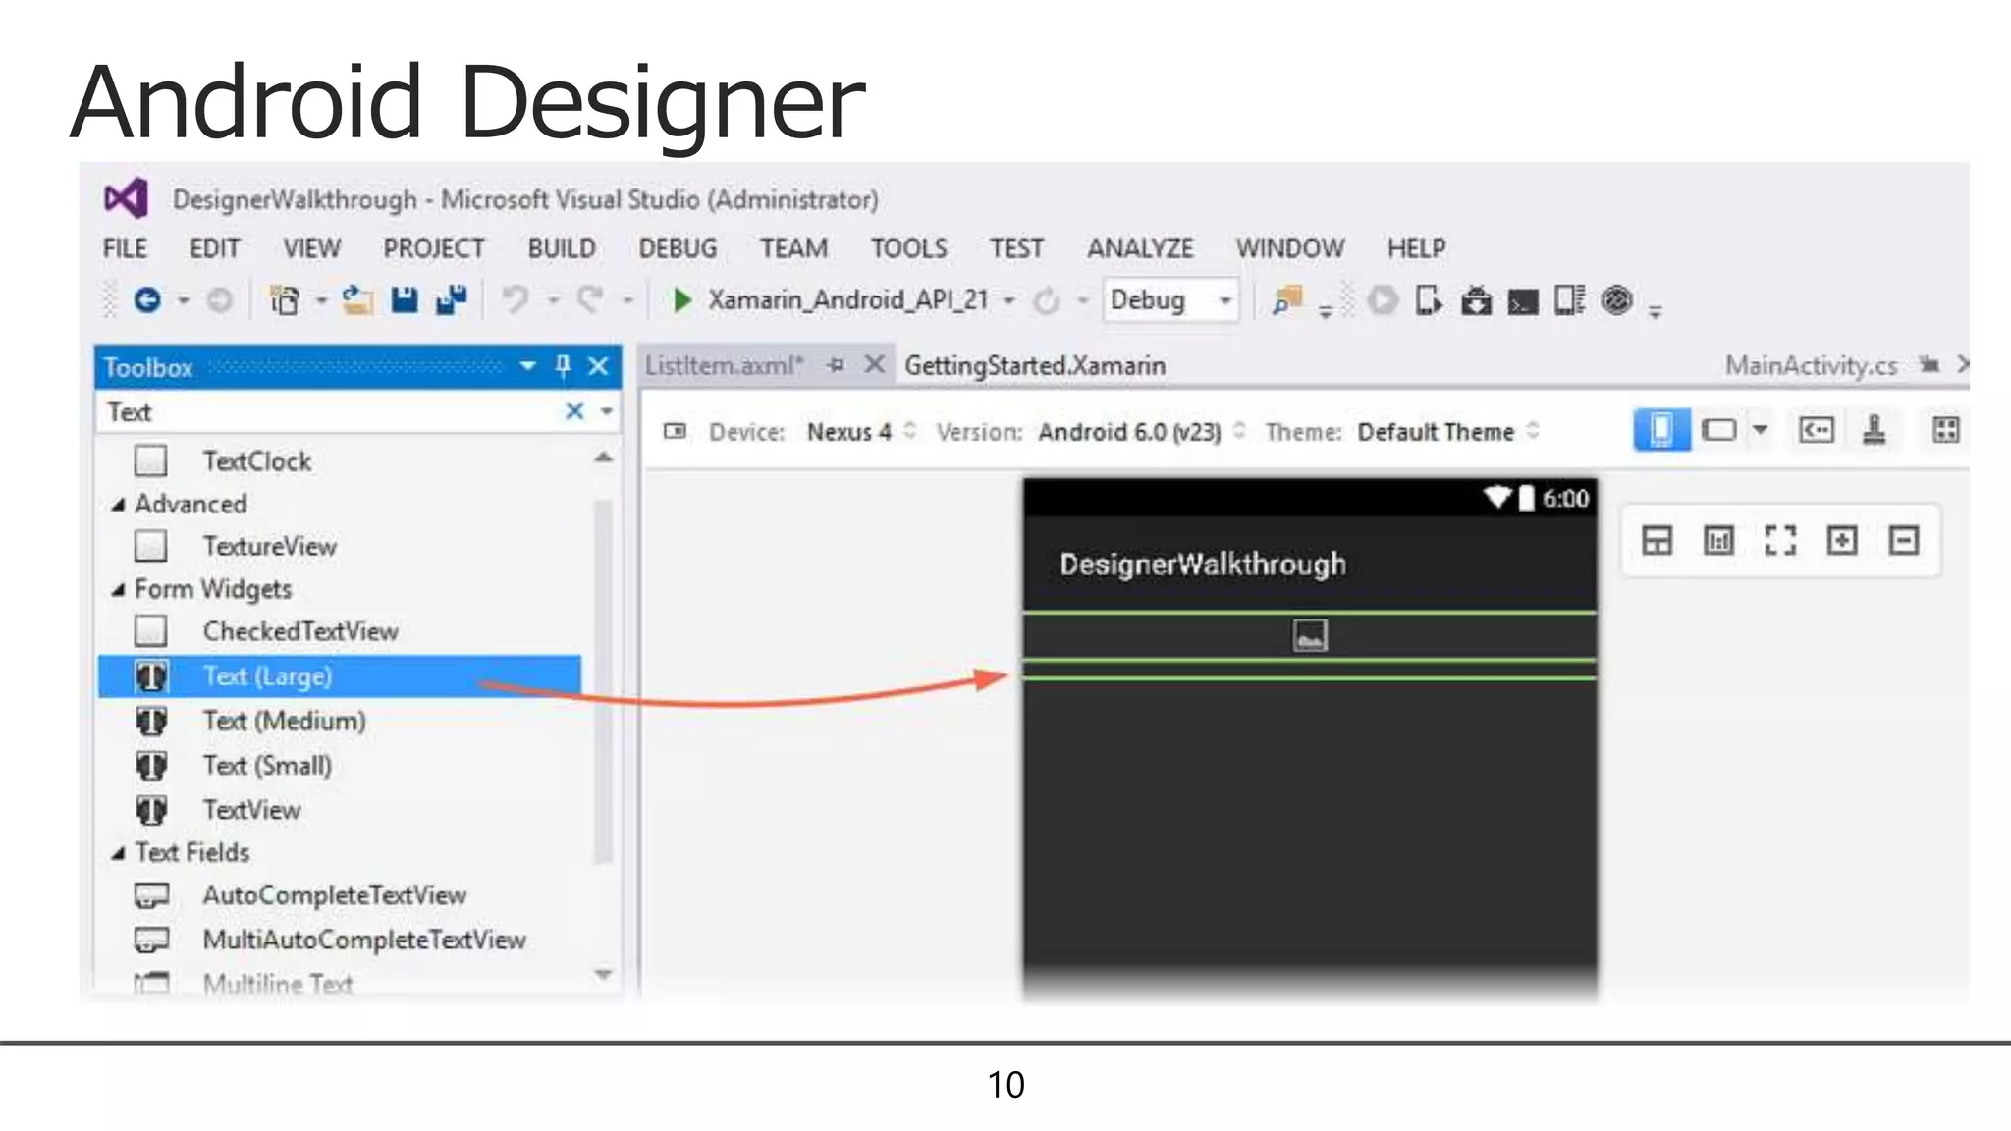
Task: Click the Save floppy disk icon
Action: 405,299
